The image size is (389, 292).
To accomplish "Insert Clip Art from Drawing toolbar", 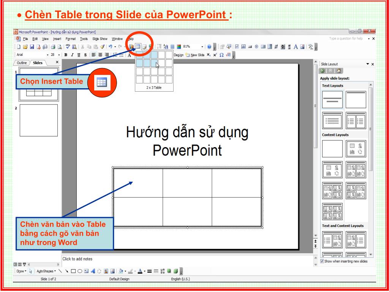I will pos(106,271).
